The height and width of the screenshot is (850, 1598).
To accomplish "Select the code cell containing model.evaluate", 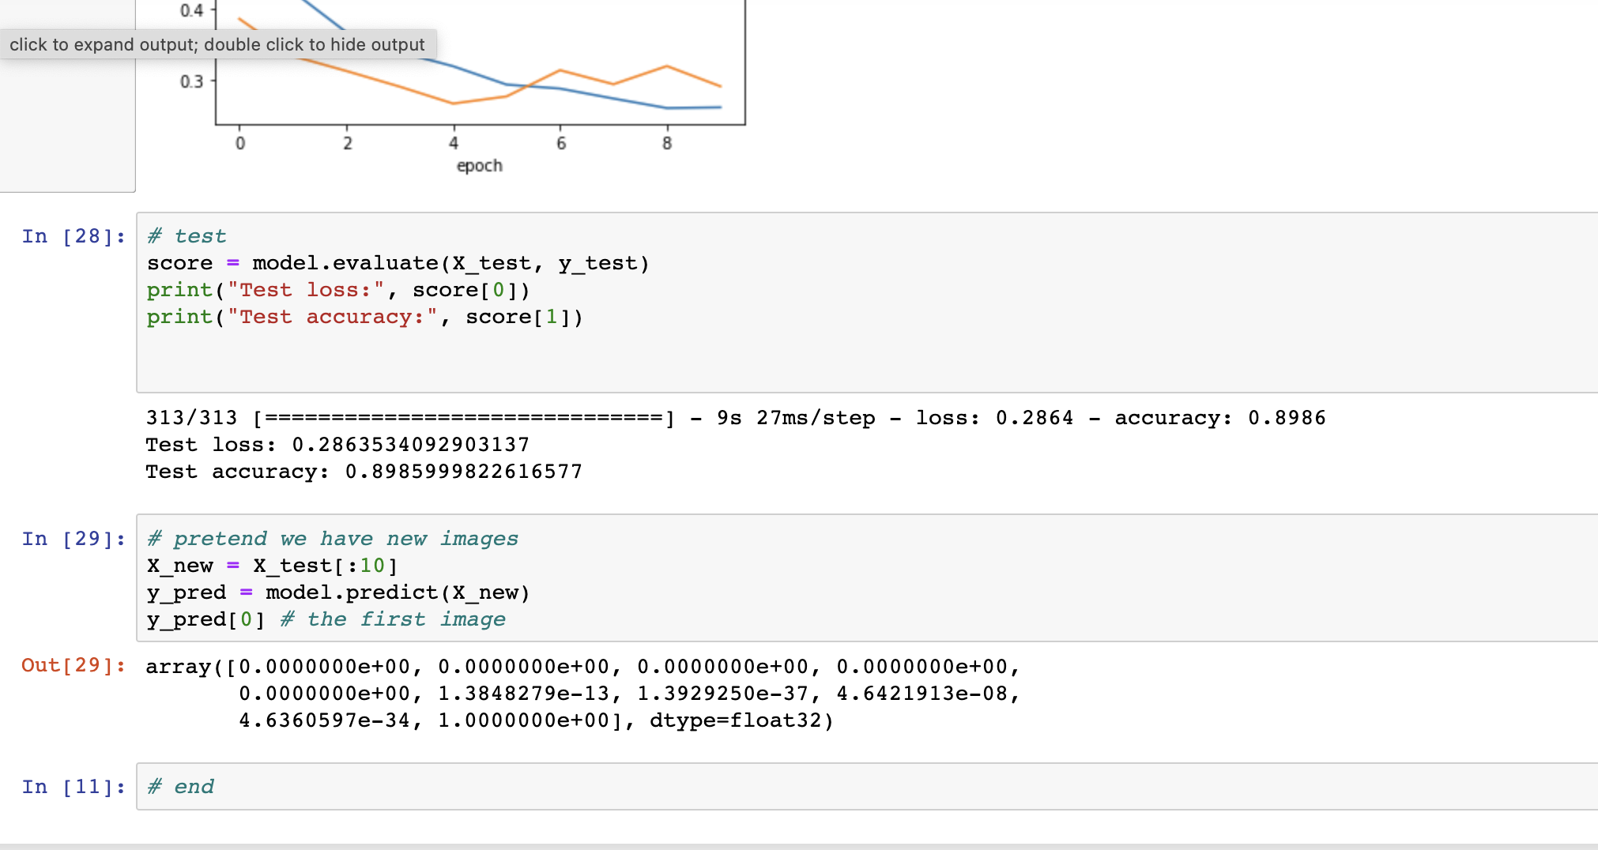I will pos(395,263).
